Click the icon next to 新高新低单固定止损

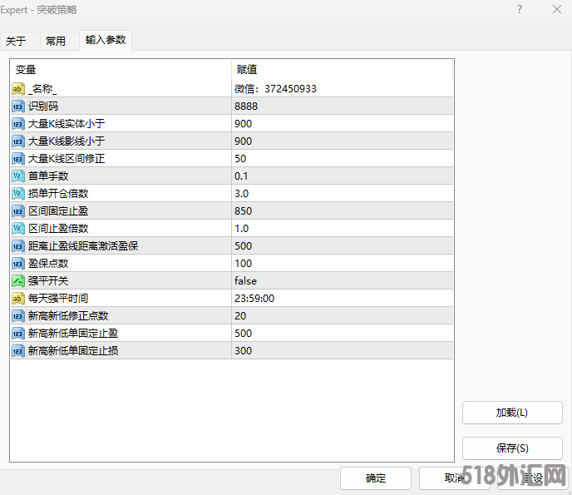tap(18, 351)
